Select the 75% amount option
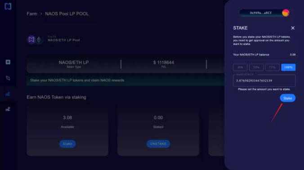The width and height of the screenshot is (304, 170). point(273,67)
